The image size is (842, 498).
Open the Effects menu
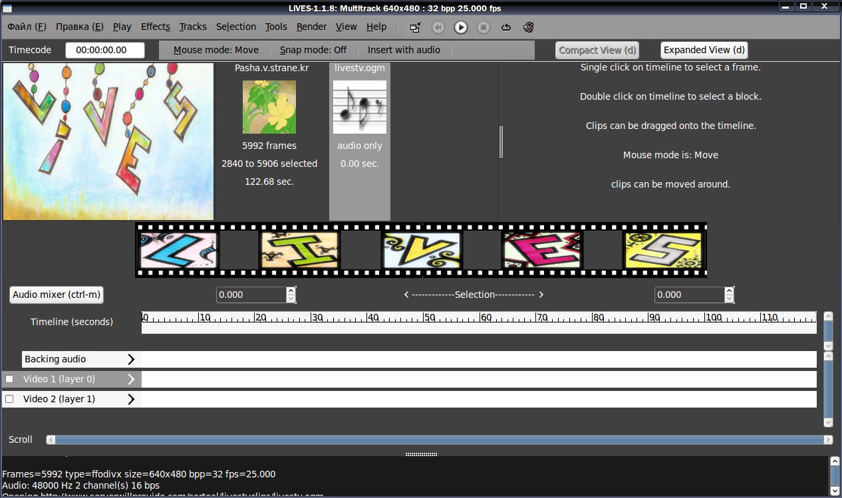click(x=156, y=27)
